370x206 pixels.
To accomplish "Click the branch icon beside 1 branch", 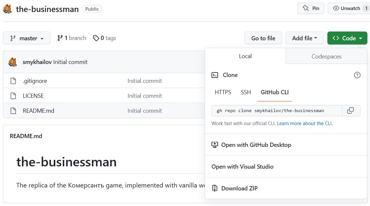I will coord(60,38).
